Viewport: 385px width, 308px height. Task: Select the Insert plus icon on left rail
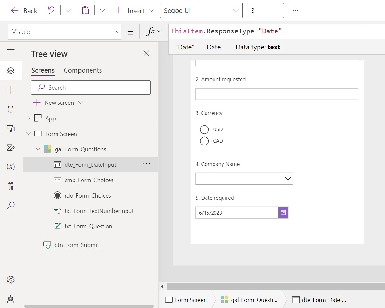[11, 90]
